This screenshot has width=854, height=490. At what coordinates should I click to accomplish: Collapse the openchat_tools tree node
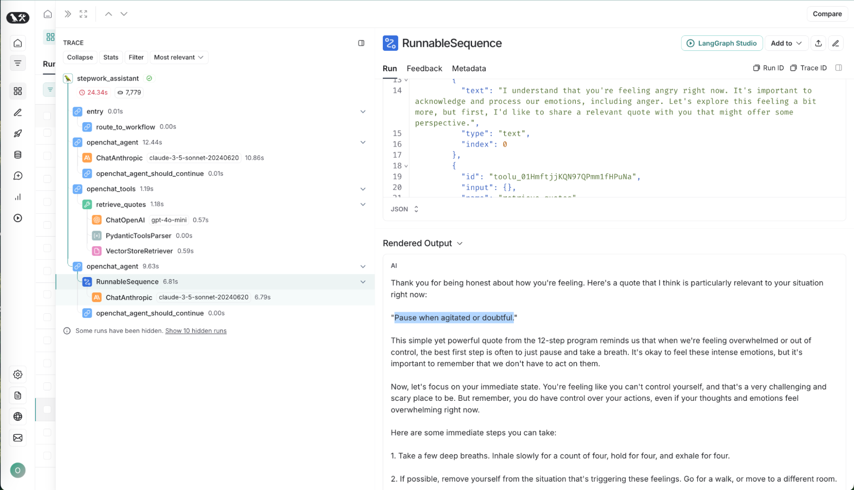[363, 189]
